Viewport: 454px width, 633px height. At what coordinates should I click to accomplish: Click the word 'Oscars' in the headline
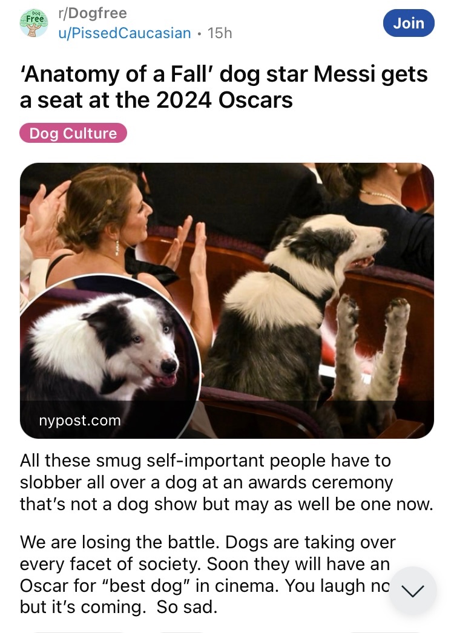point(255,100)
